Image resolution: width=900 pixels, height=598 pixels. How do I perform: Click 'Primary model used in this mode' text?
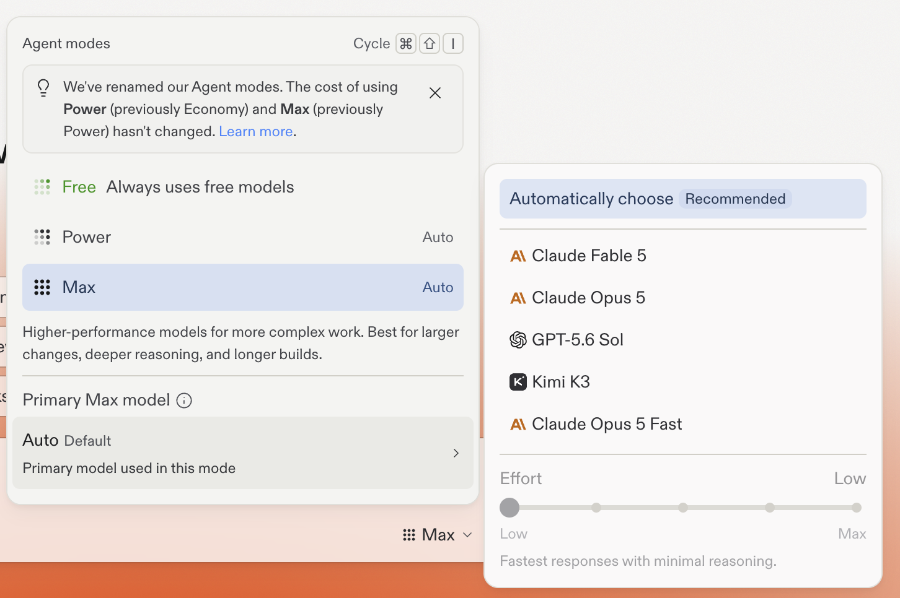[x=129, y=468]
